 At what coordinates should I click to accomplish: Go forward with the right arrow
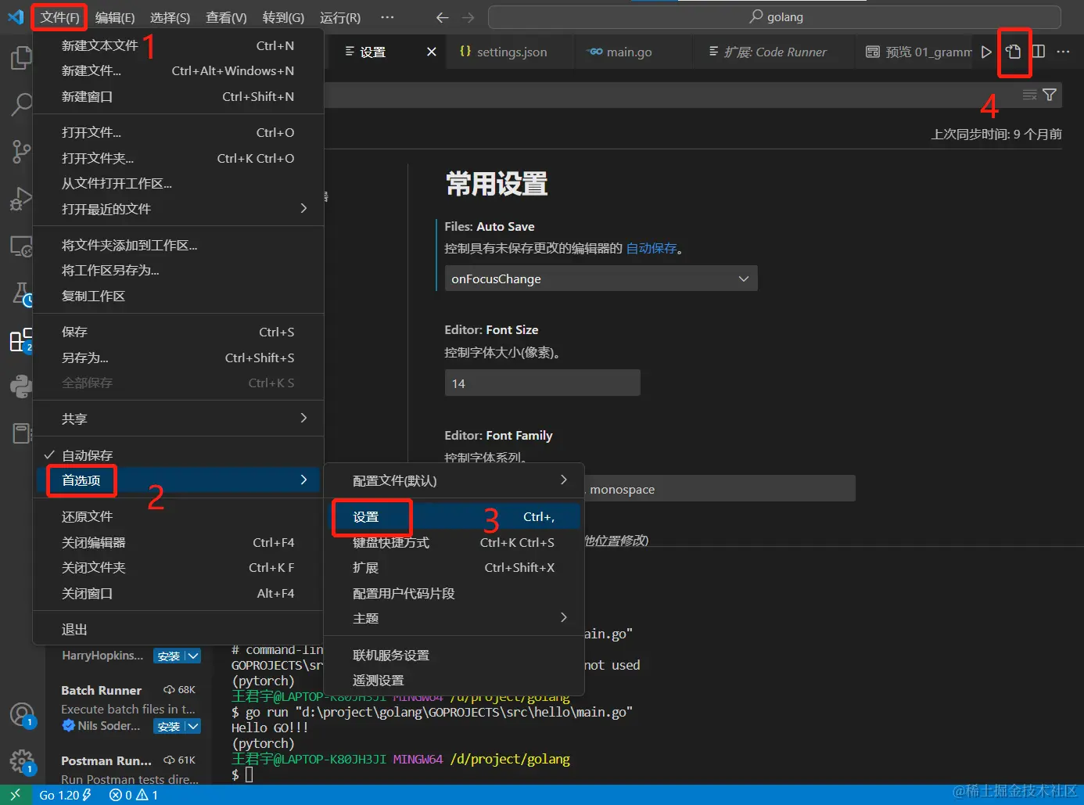pyautogui.click(x=468, y=17)
